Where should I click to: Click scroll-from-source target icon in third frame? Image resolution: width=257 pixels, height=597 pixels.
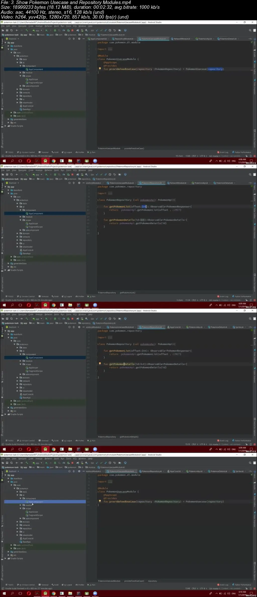click(x=70, y=327)
